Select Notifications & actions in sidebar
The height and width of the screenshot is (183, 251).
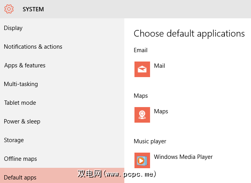coord(33,47)
